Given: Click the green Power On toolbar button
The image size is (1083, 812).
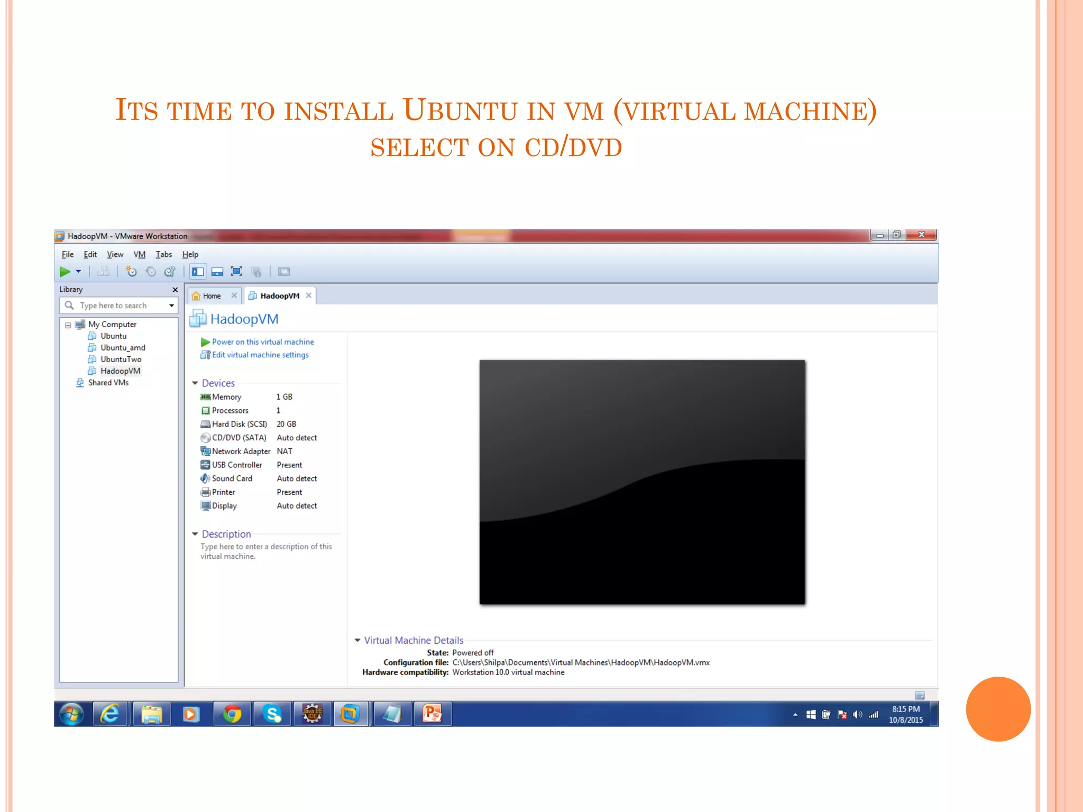Looking at the screenshot, I should click(x=65, y=272).
